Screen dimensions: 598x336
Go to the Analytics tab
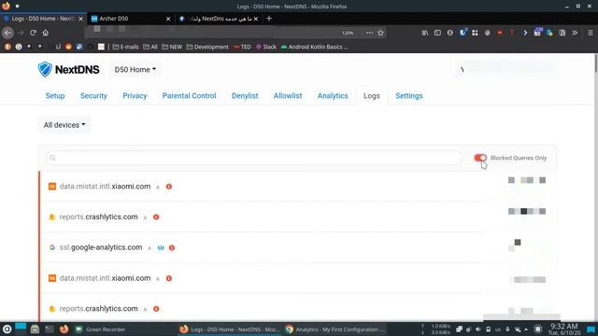coord(333,96)
